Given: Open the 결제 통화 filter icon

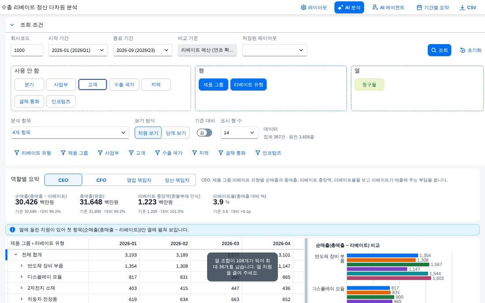Looking at the screenshot, I should [221, 153].
